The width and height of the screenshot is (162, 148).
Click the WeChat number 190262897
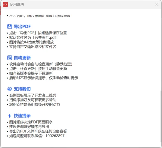[x=55, y=136]
